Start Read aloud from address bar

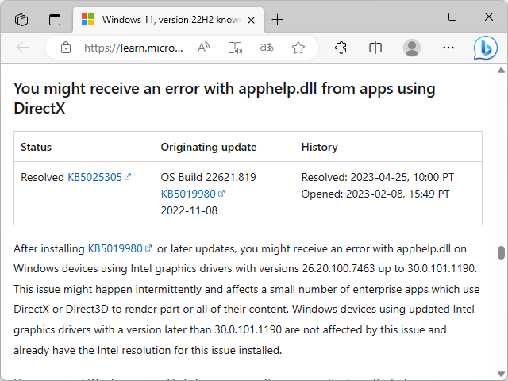203,48
